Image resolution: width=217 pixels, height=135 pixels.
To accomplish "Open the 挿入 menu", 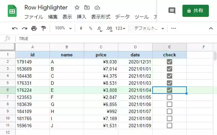I will point(81,17).
